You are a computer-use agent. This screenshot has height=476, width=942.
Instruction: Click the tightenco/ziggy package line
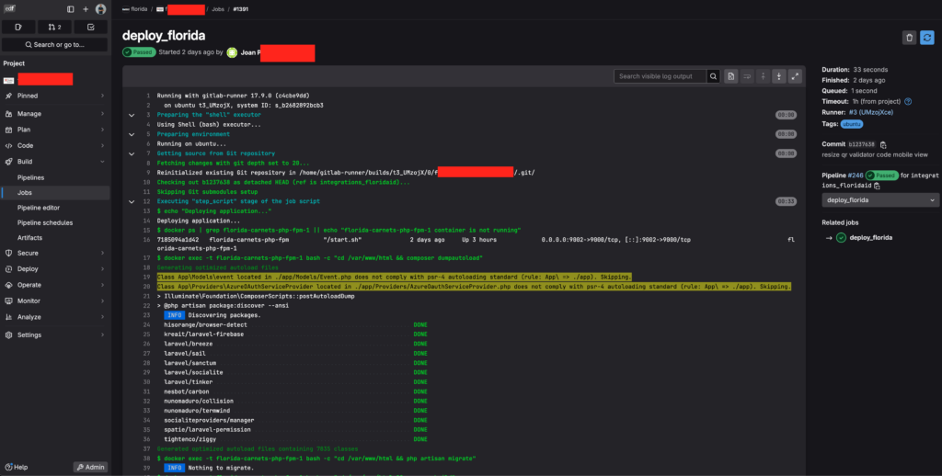190,439
